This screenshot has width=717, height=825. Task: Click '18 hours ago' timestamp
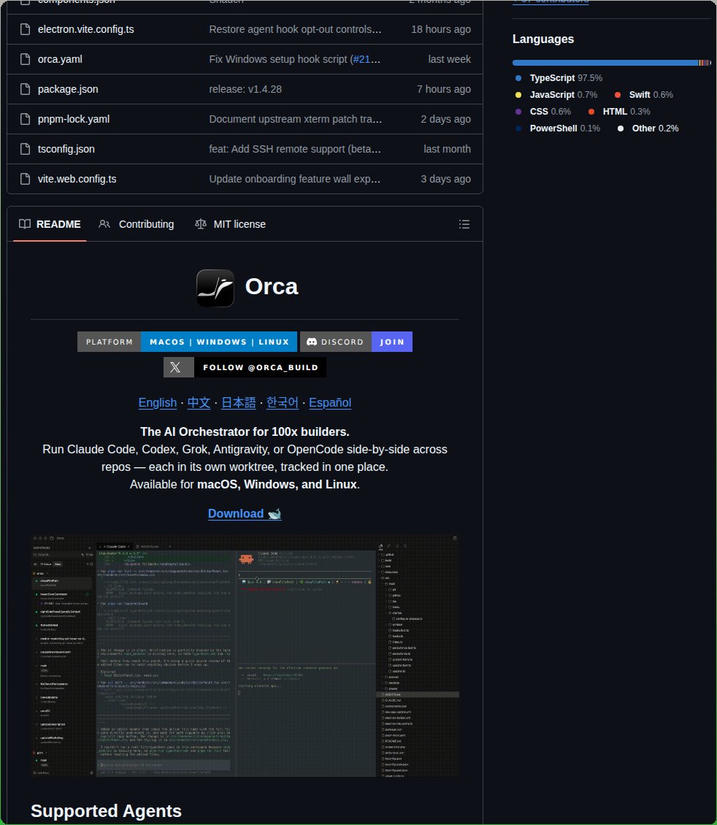(441, 29)
